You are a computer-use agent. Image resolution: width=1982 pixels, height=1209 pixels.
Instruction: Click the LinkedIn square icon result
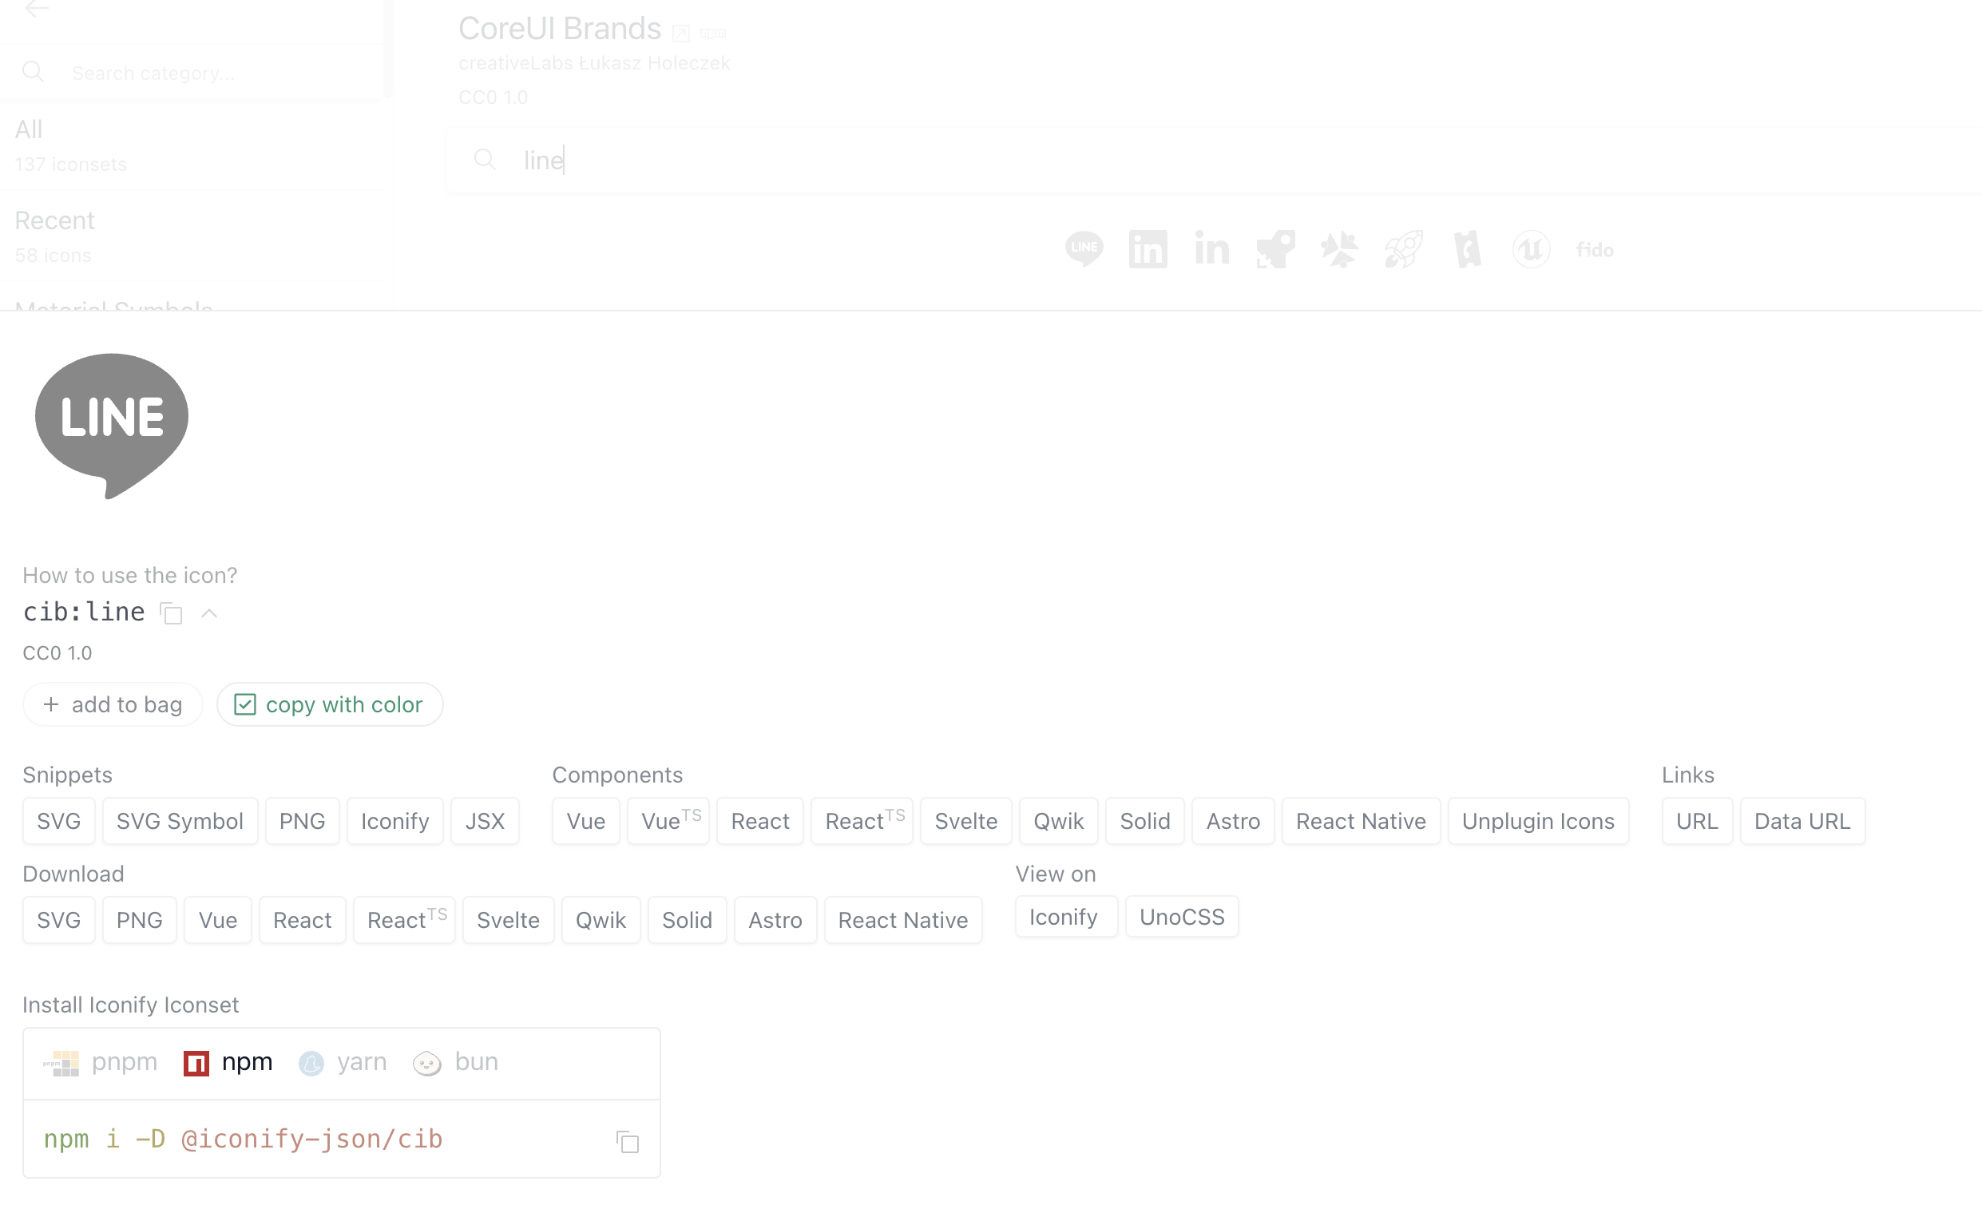pyautogui.click(x=1147, y=249)
